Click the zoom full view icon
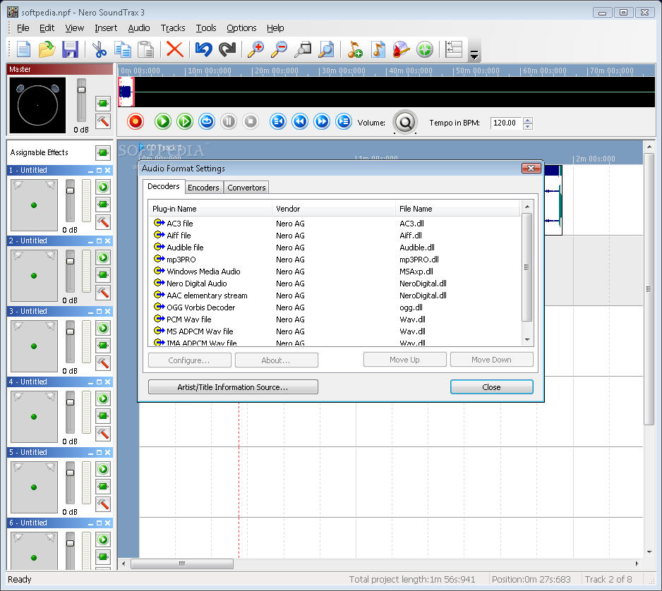 pos(326,49)
